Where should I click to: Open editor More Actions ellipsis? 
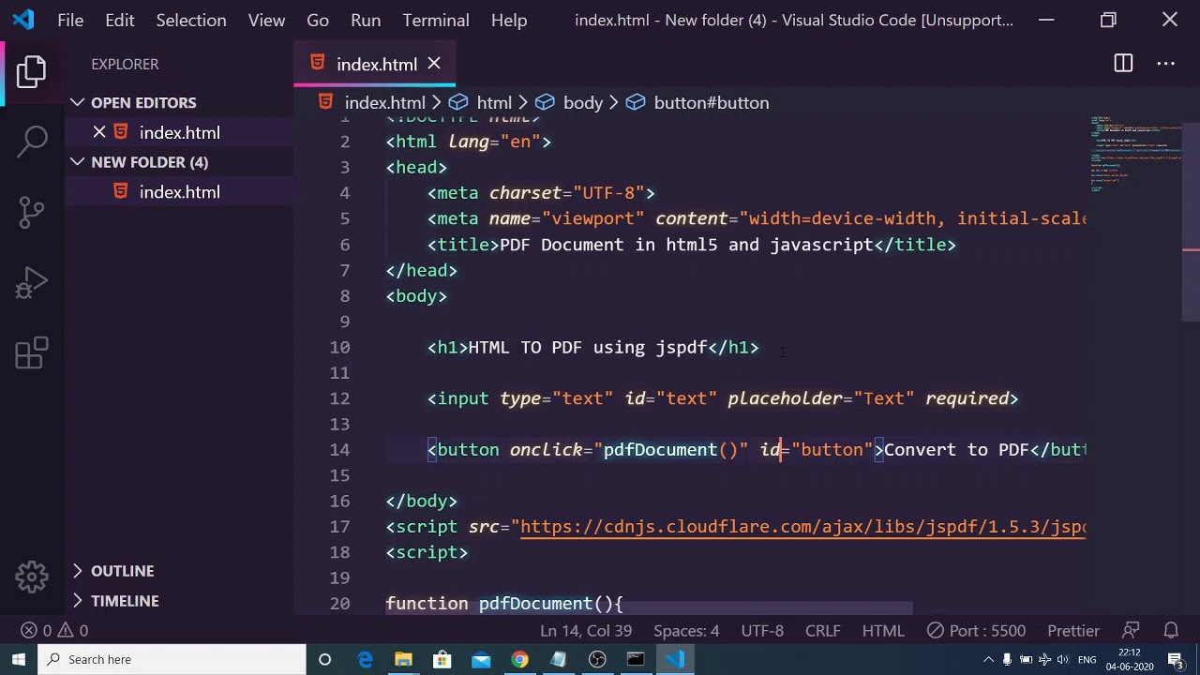(x=1166, y=64)
